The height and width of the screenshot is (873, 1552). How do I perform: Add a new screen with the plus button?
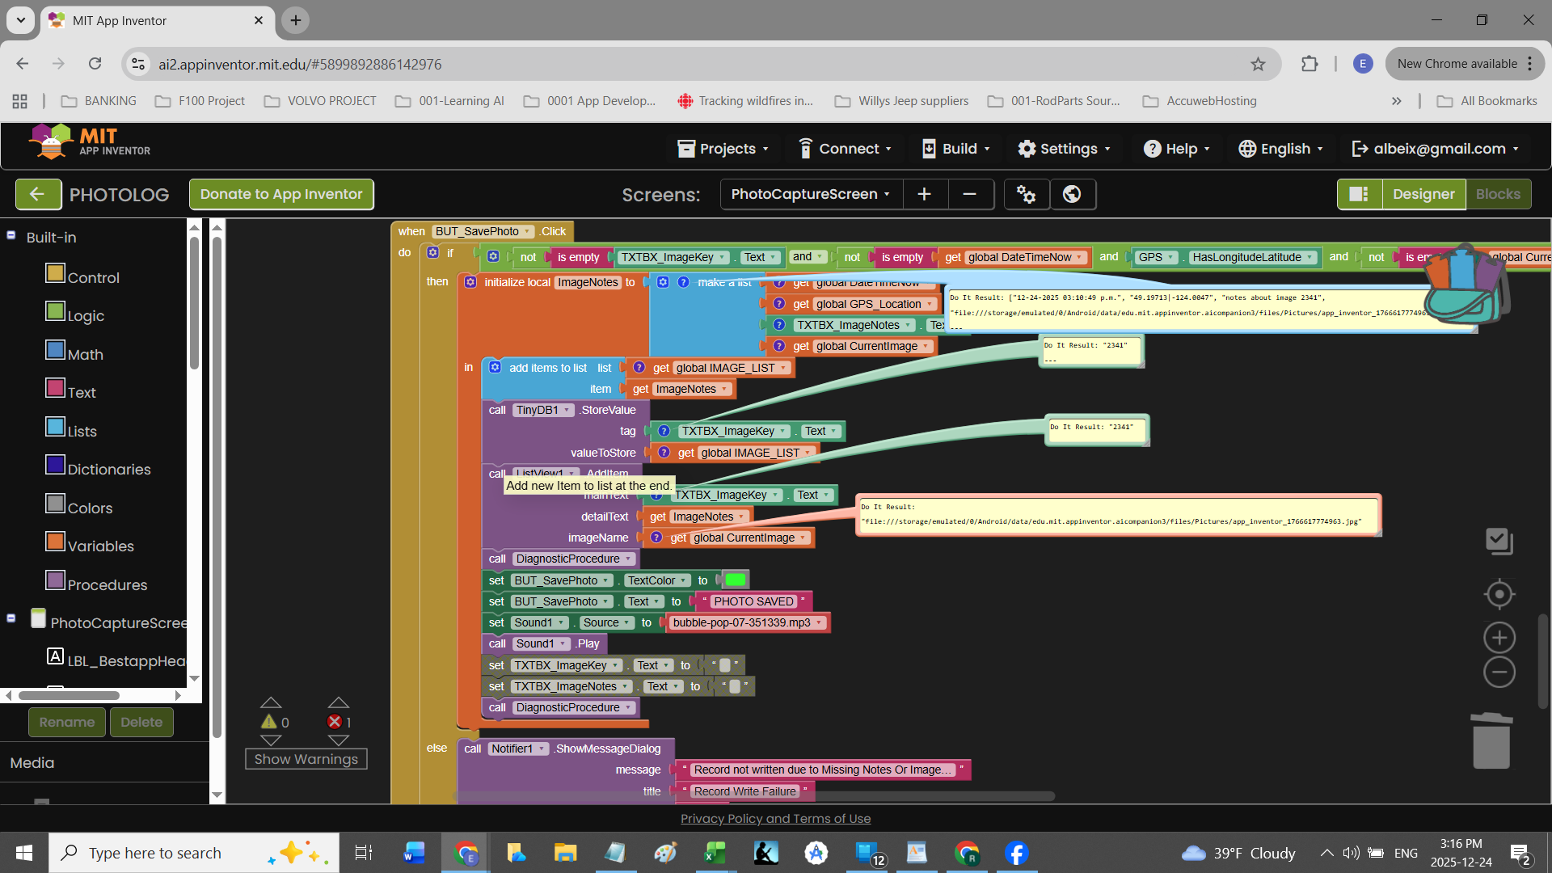[925, 194]
